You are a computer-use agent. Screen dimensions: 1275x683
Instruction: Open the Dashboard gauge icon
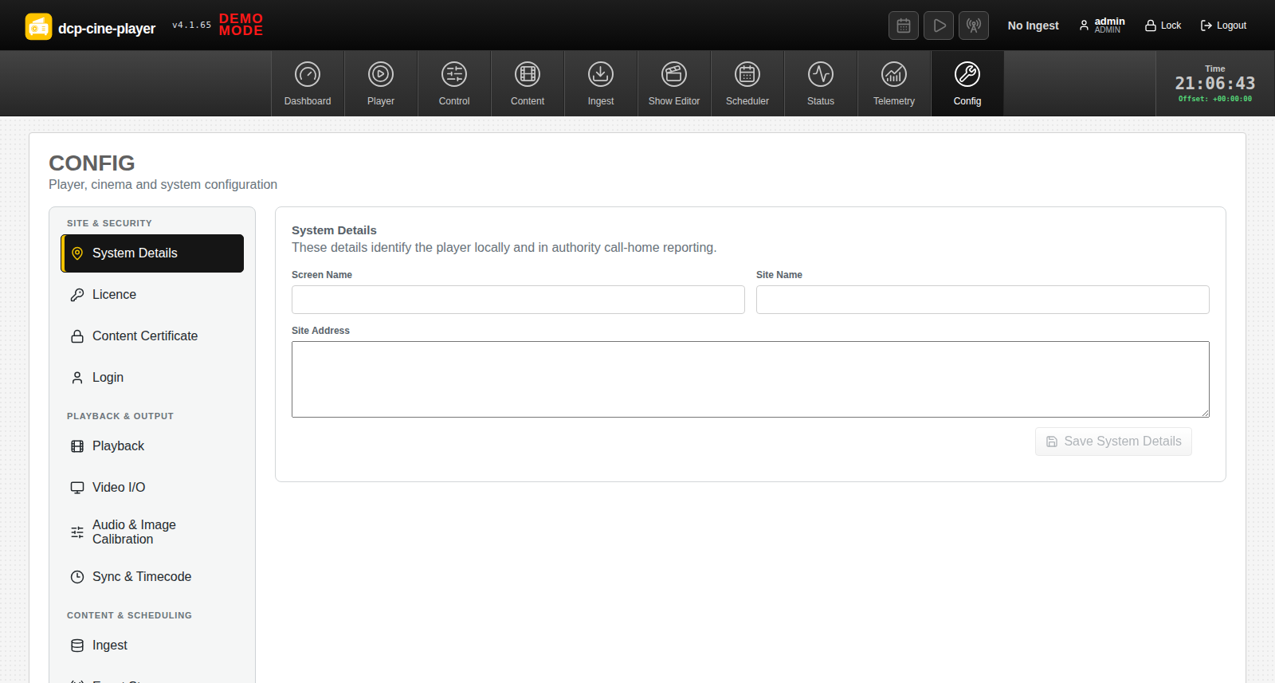(x=308, y=74)
